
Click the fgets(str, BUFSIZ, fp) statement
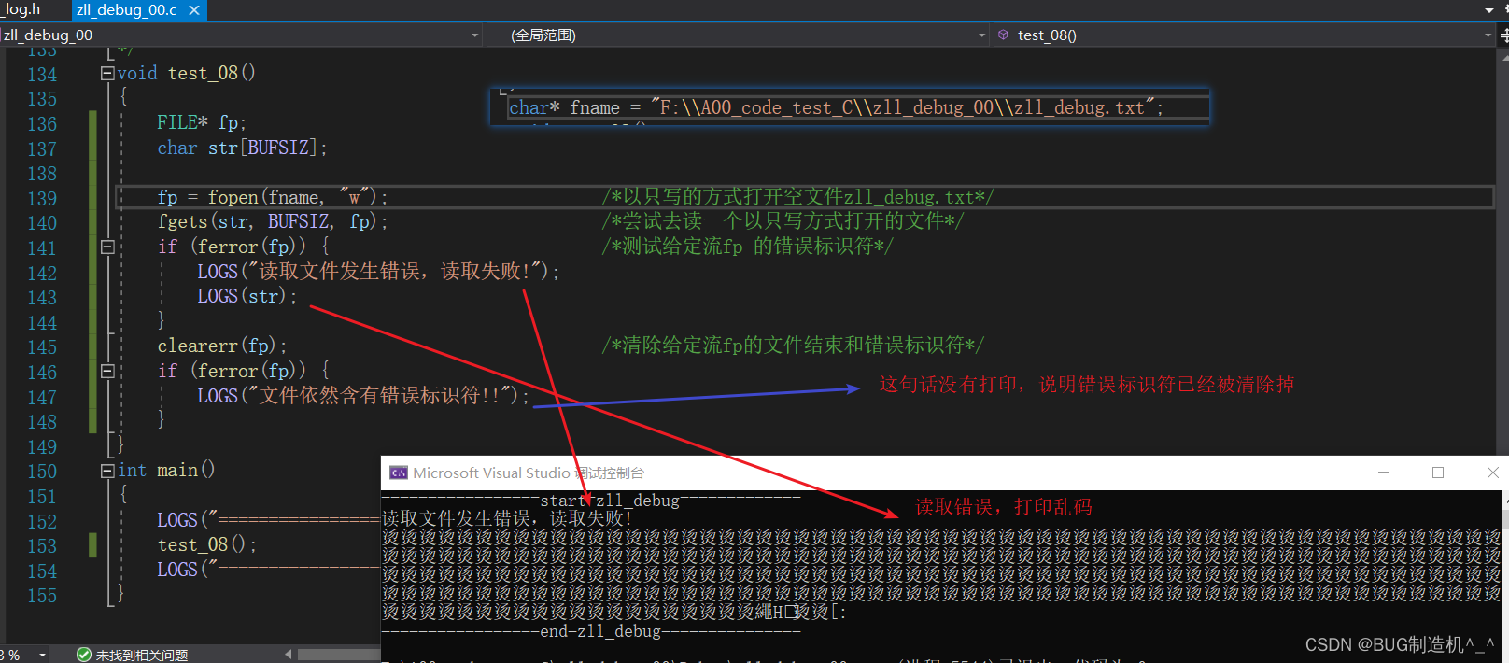[x=273, y=221]
